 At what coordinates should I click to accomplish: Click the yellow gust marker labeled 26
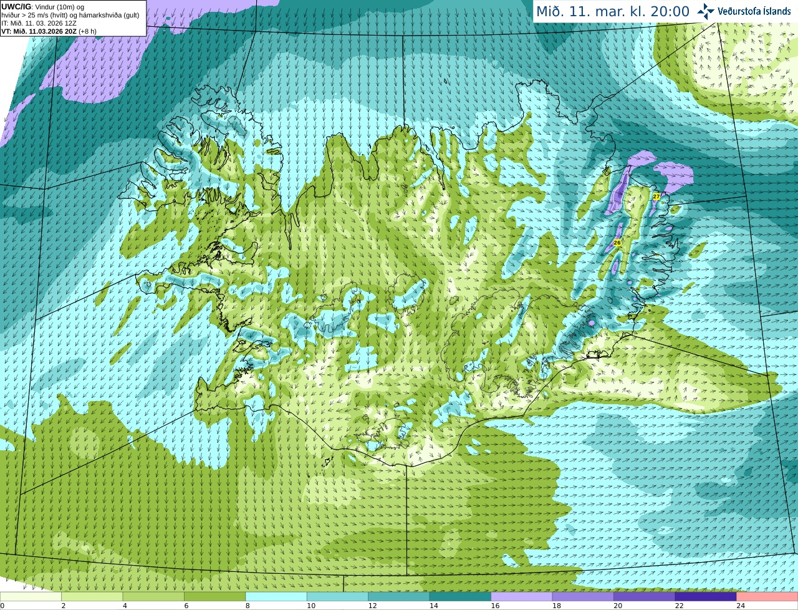click(617, 242)
